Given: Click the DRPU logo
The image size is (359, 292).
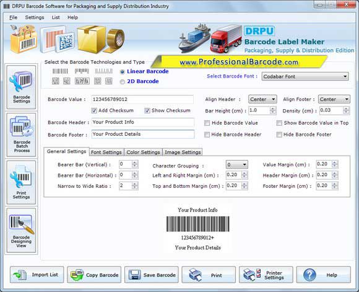Looking at the screenshot, I should (259, 31).
